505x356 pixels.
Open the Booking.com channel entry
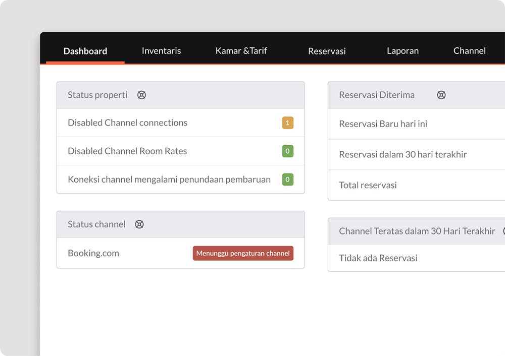tap(93, 253)
